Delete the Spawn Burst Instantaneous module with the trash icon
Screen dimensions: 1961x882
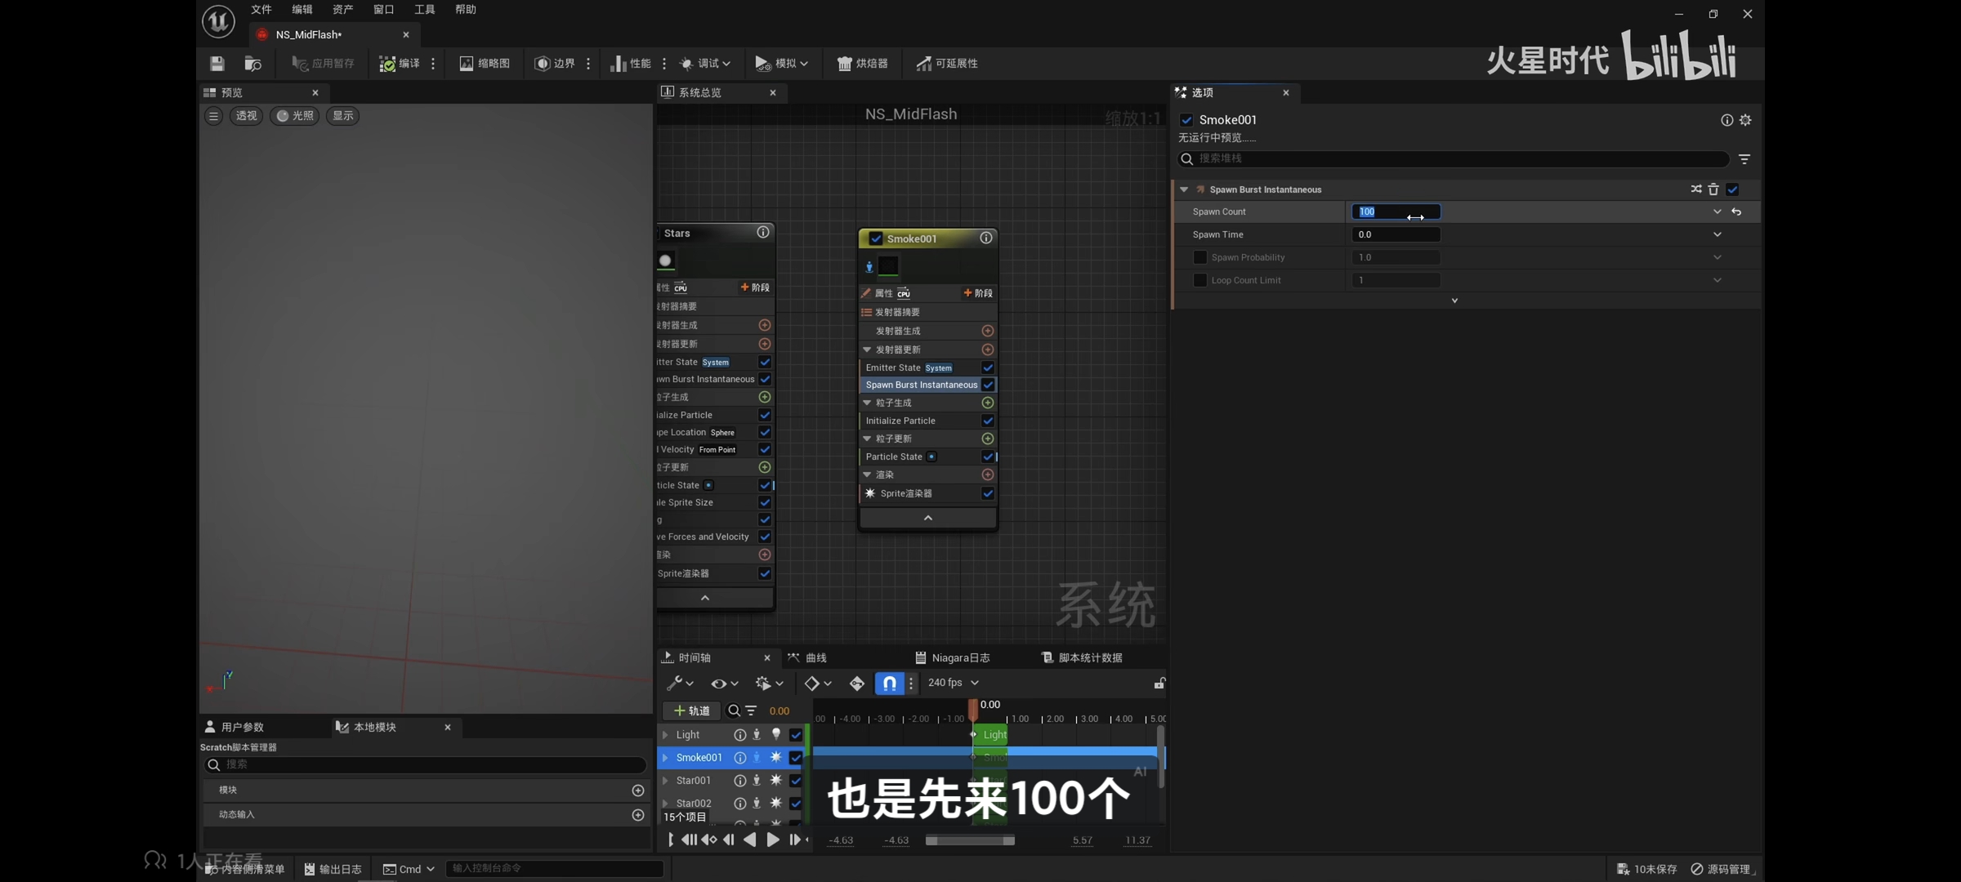coord(1713,189)
